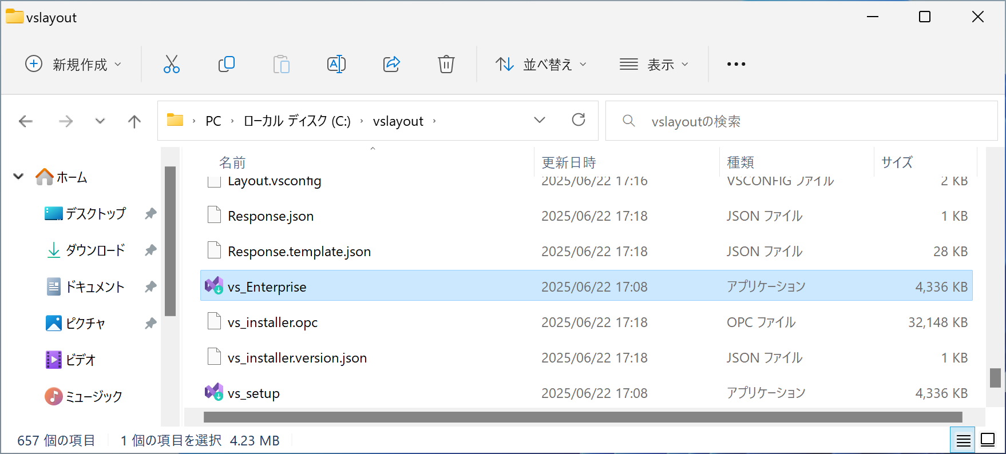
Task: Expand chevron after vslayout breadcrumb
Action: tap(434, 121)
